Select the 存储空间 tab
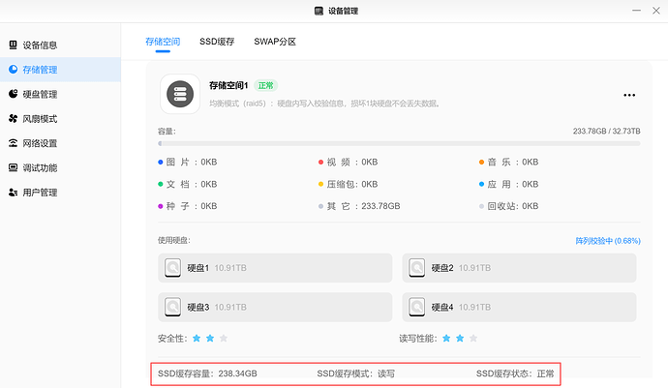This screenshot has width=668, height=388. click(163, 42)
